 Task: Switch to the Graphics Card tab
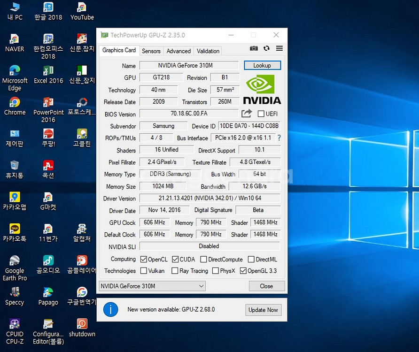(x=119, y=50)
